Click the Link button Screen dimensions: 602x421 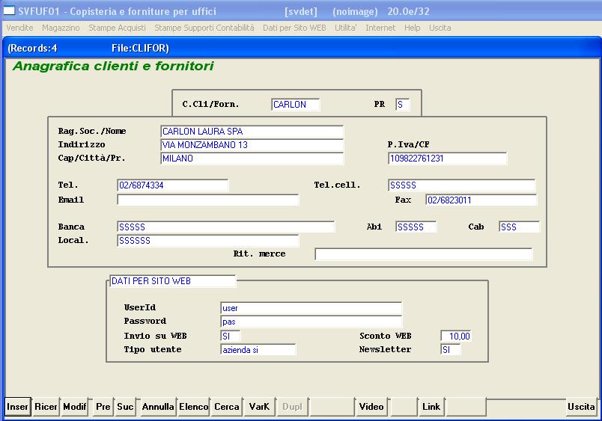pyautogui.click(x=431, y=407)
